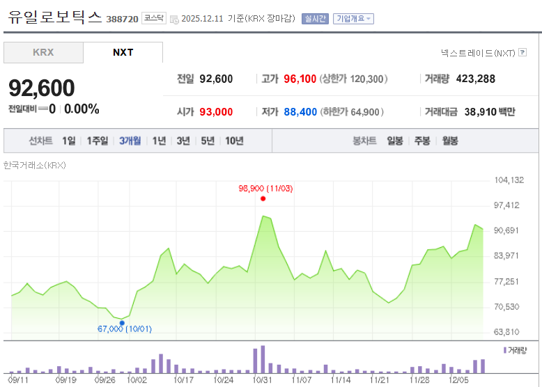Click the calendar clock icon beside the date
This screenshot has height=387, width=542.
tap(175, 19)
